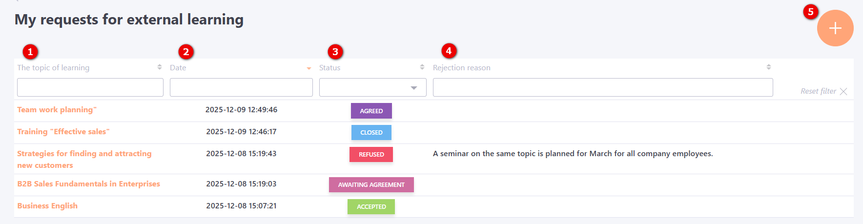The image size is (863, 224).
Task: Click the topic of learning filter field
Action: (90, 88)
